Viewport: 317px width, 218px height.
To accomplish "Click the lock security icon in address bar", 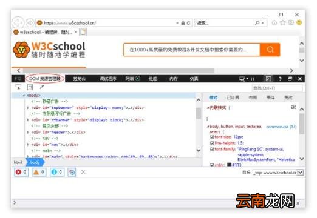I will [x=183, y=23].
